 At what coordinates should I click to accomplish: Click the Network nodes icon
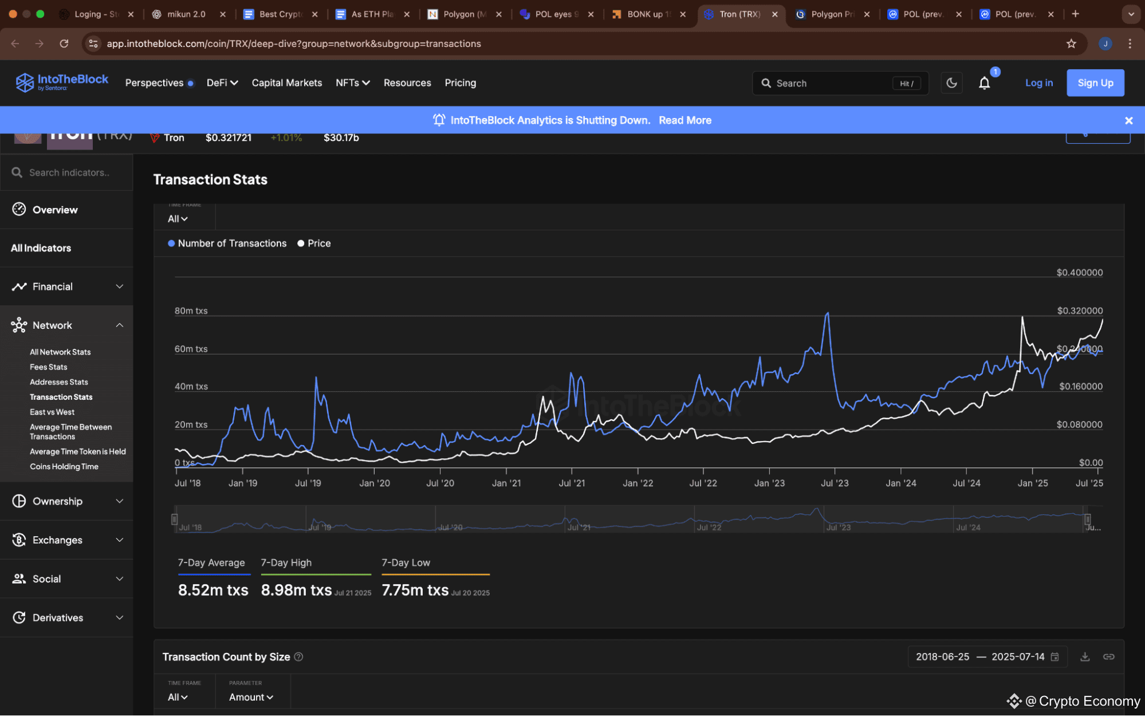click(x=19, y=325)
